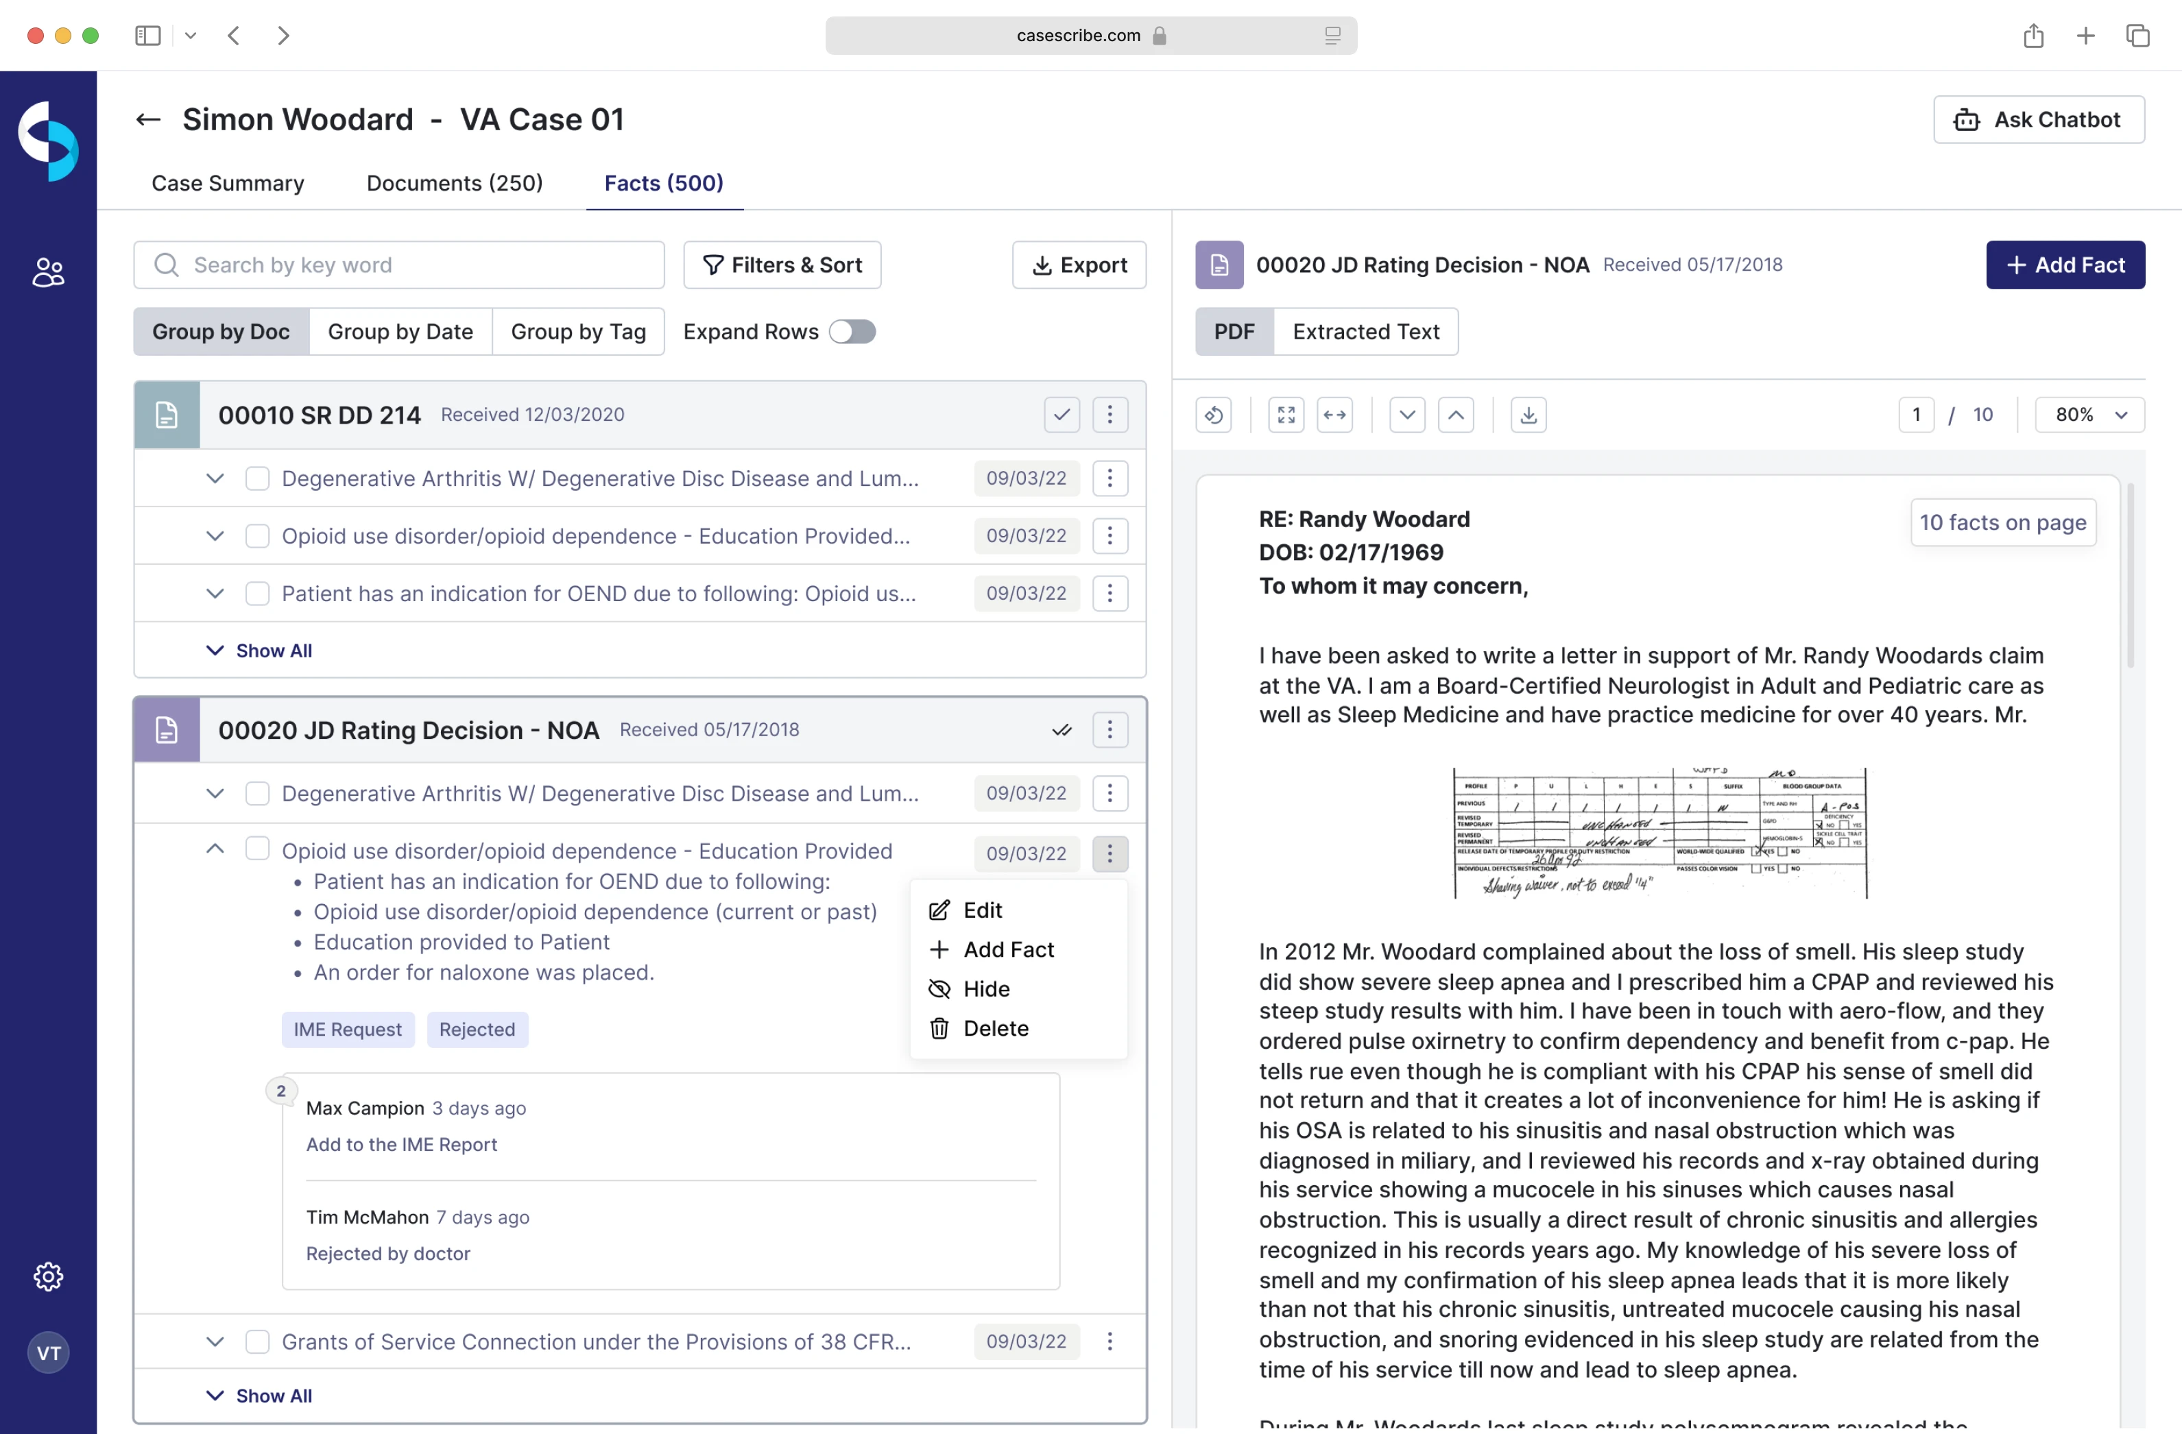
Task: Click the Ask Chatbot button
Action: click(2038, 120)
